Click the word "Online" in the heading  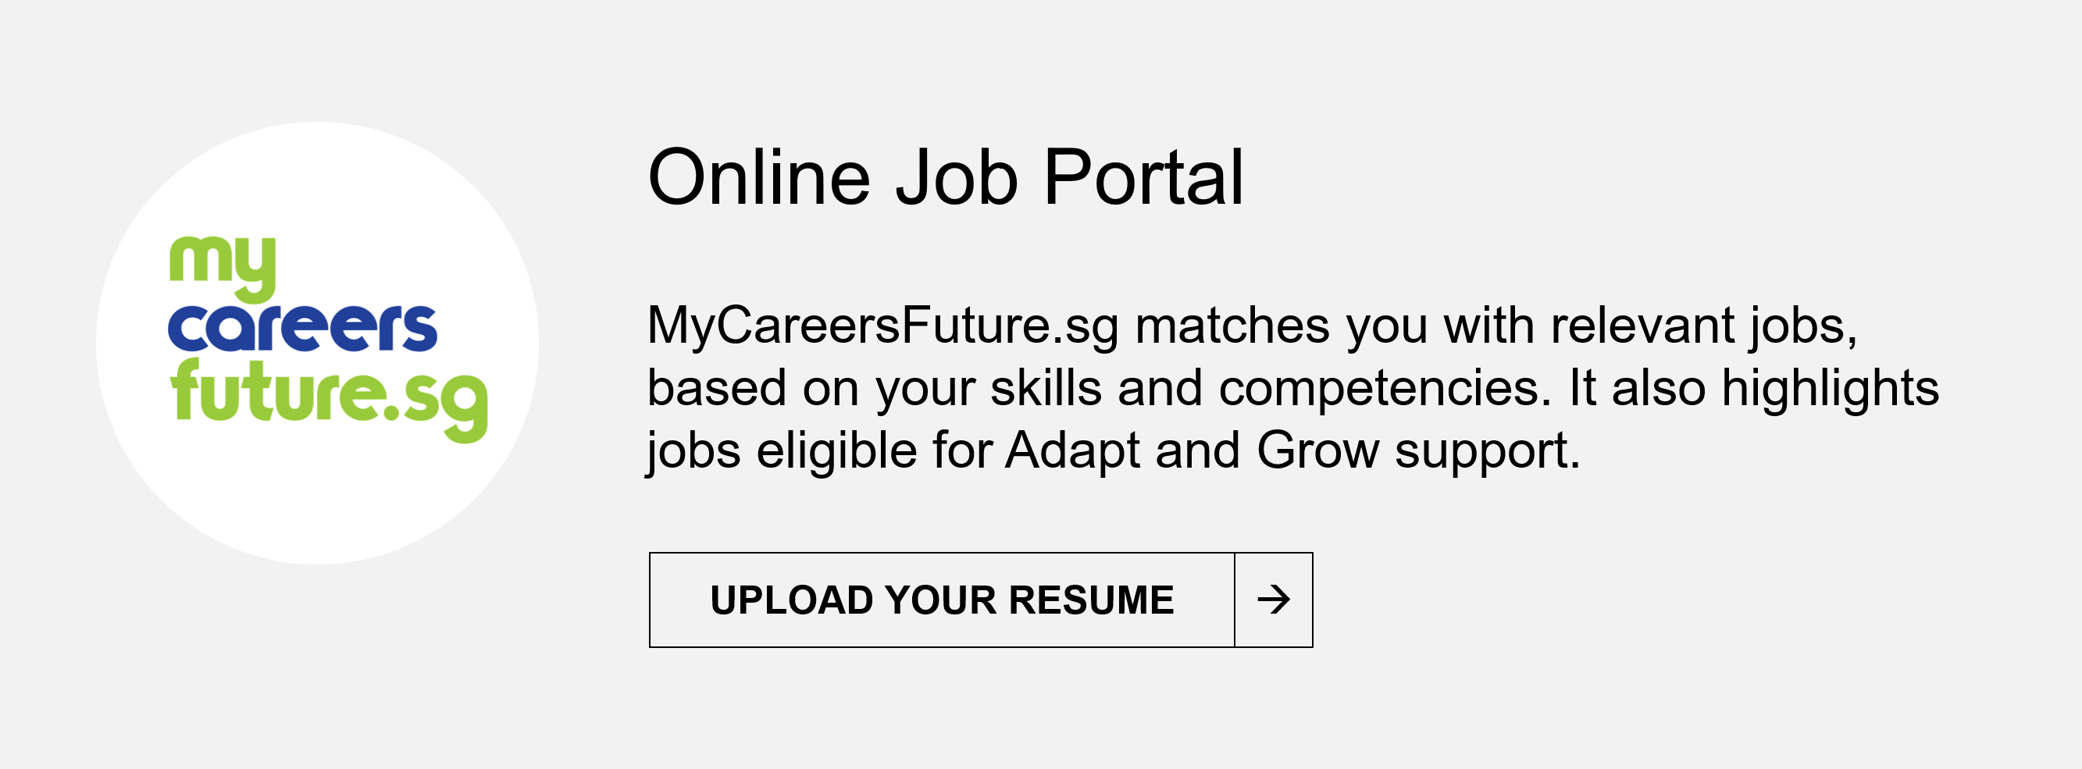point(759,178)
